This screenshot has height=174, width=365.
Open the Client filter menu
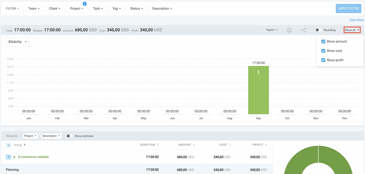click(x=55, y=9)
